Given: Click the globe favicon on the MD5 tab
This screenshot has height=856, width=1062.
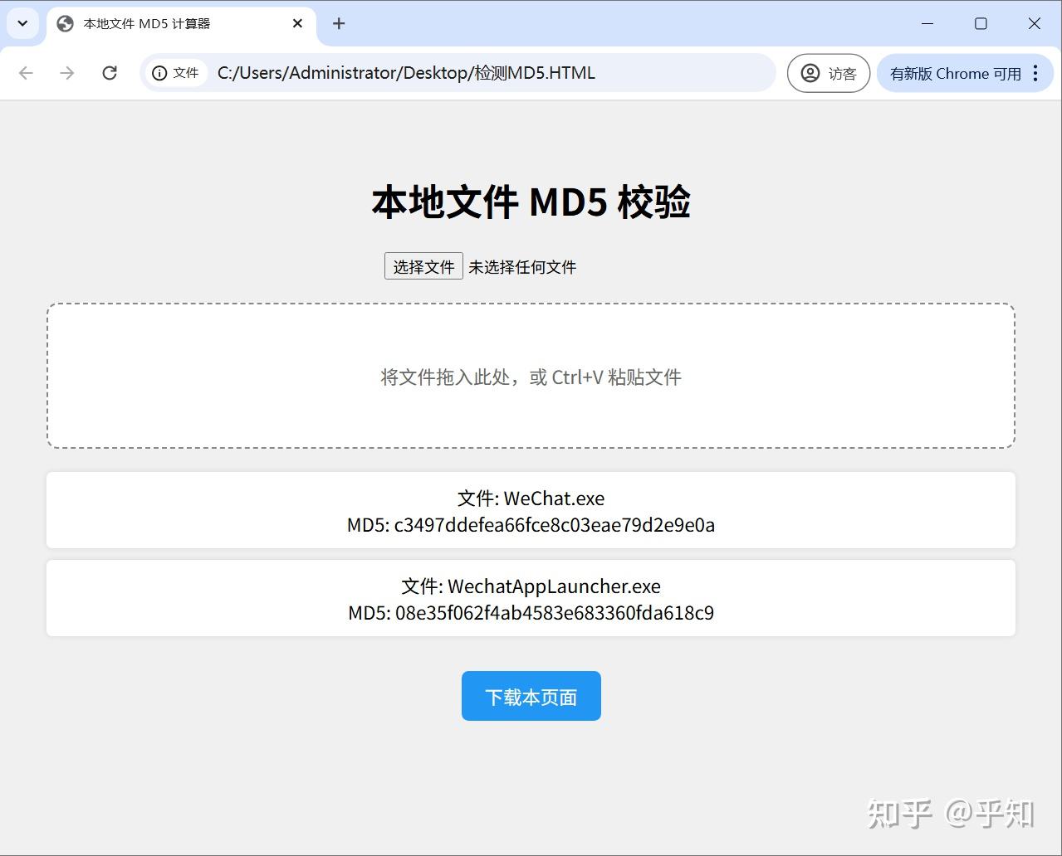Looking at the screenshot, I should [64, 23].
